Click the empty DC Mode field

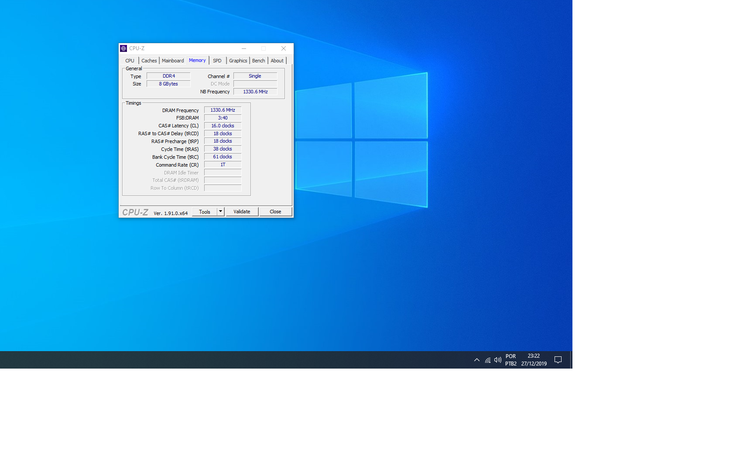tap(255, 84)
